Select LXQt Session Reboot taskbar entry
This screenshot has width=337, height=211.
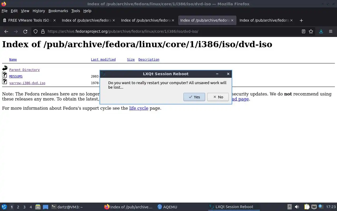click(234, 207)
